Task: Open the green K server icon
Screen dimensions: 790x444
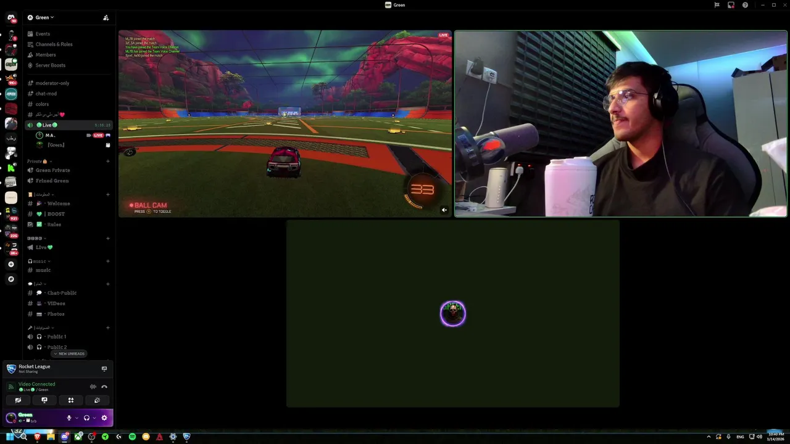Action: pos(11,167)
